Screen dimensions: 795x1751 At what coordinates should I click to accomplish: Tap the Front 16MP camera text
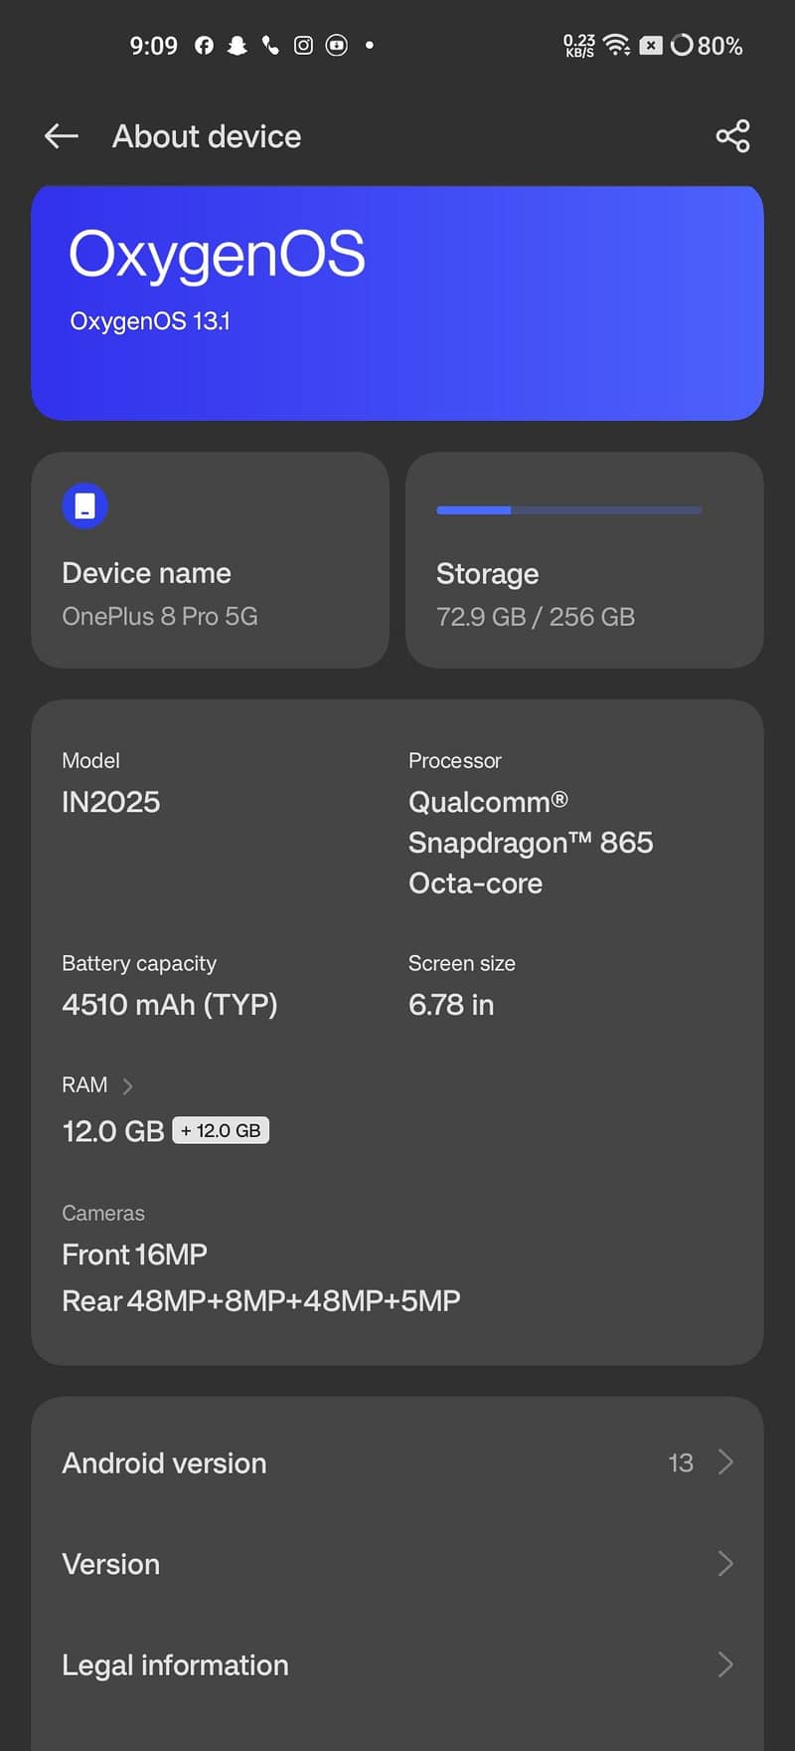pos(134,1255)
